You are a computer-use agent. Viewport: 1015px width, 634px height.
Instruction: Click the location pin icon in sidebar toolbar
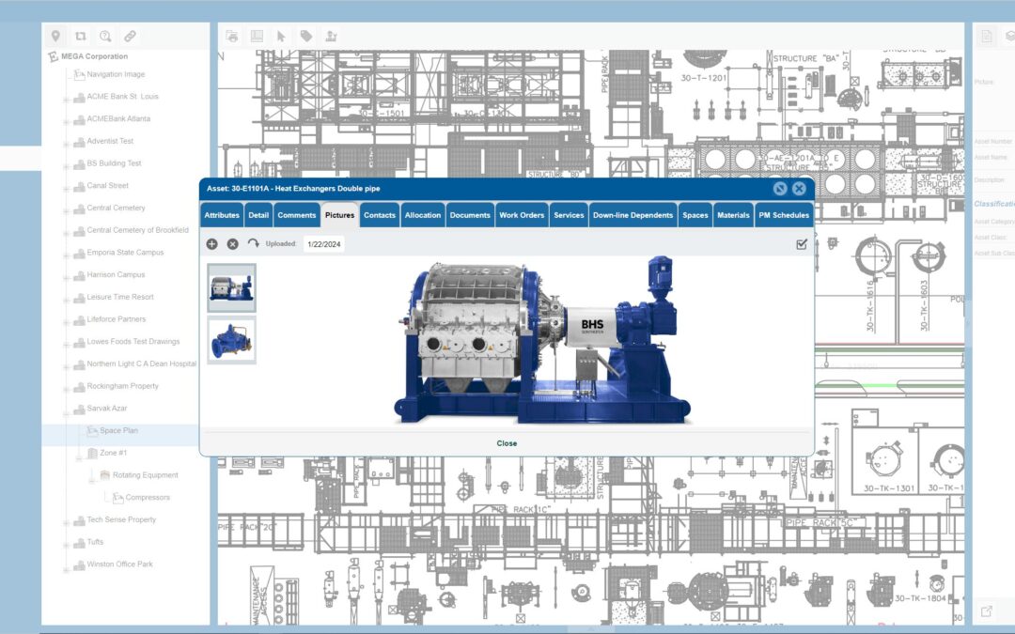coord(55,37)
